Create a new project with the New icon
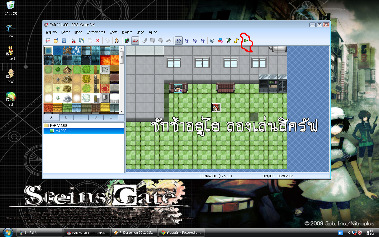 (47, 41)
